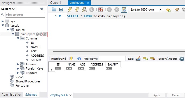Open a SQL script file icon
Screen dimensions: 185x98
point(54,10)
